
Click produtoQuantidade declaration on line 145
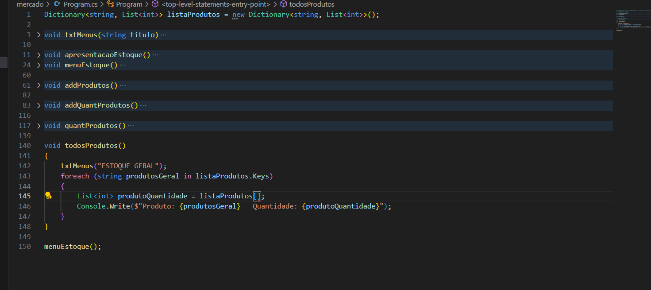tap(153, 196)
